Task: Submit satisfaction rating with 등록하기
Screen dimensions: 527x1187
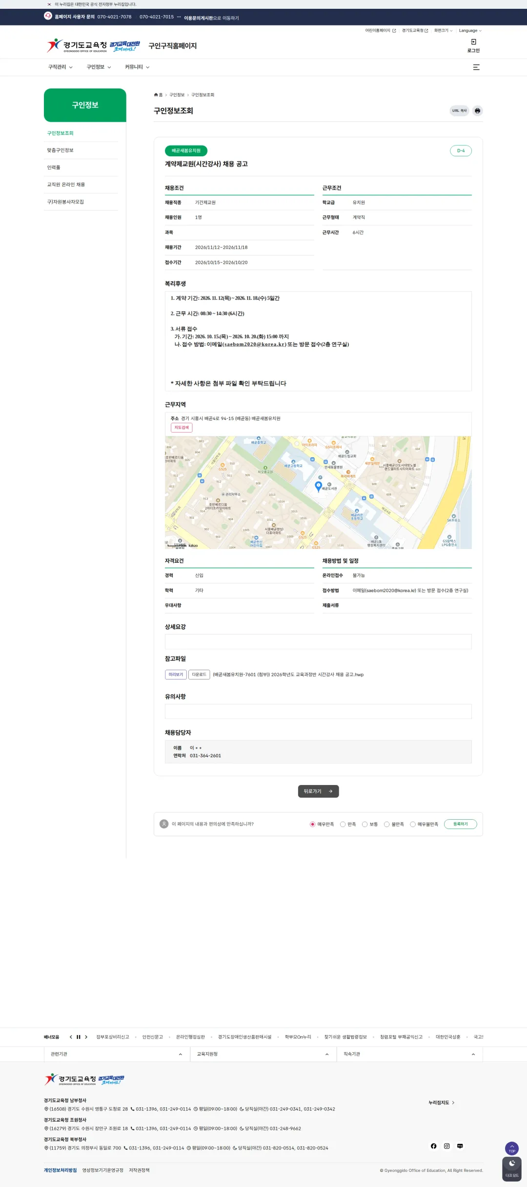Action: pyautogui.click(x=460, y=824)
